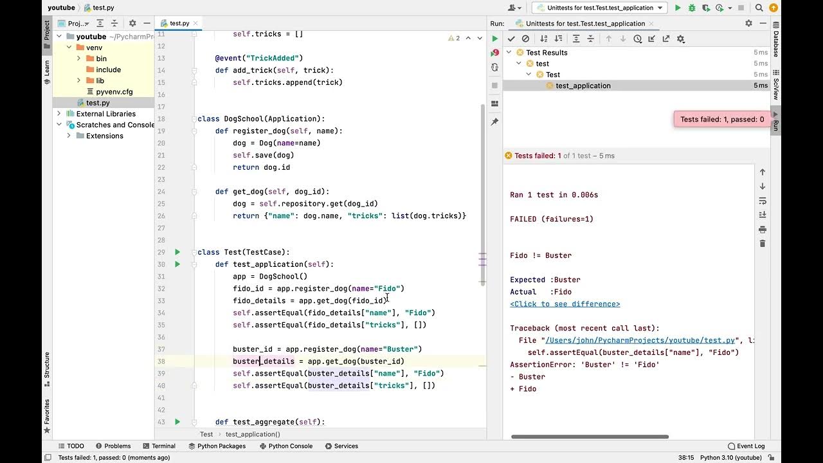This screenshot has width=823, height=463.
Task: Toggle auto-test icon in the Run sidebar
Action: click(x=494, y=68)
